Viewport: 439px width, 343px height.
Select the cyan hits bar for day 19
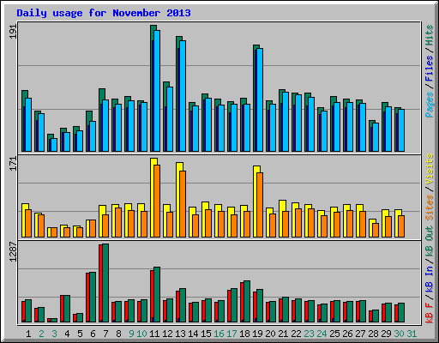pos(260,99)
